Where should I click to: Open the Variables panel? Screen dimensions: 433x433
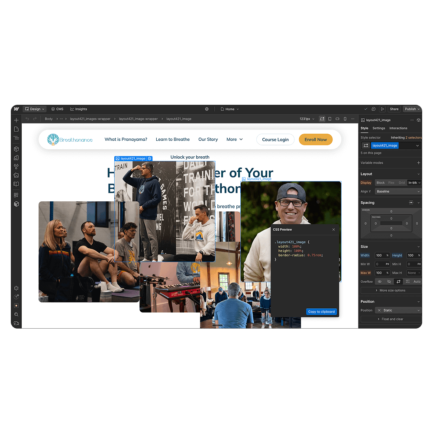point(16,166)
